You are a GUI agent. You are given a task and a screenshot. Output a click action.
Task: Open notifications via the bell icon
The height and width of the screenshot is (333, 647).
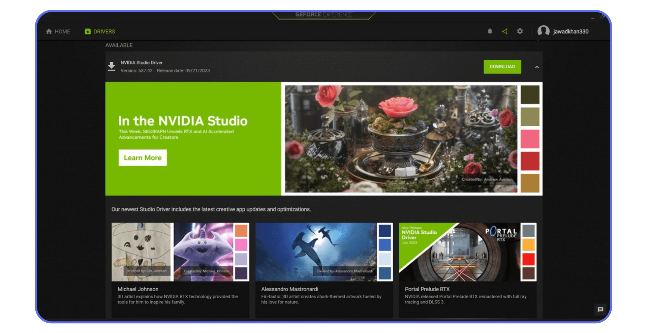(x=490, y=31)
